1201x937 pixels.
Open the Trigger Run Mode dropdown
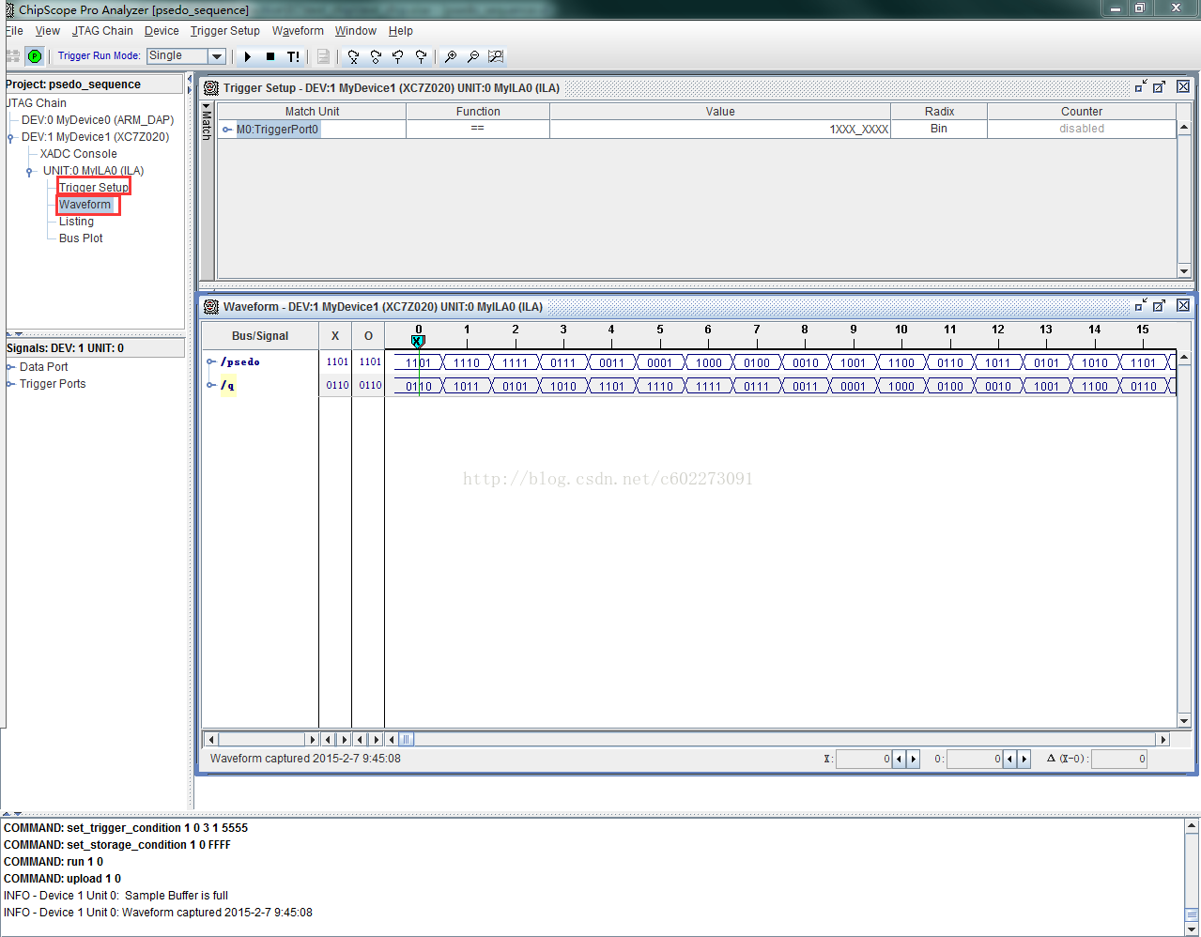(186, 56)
